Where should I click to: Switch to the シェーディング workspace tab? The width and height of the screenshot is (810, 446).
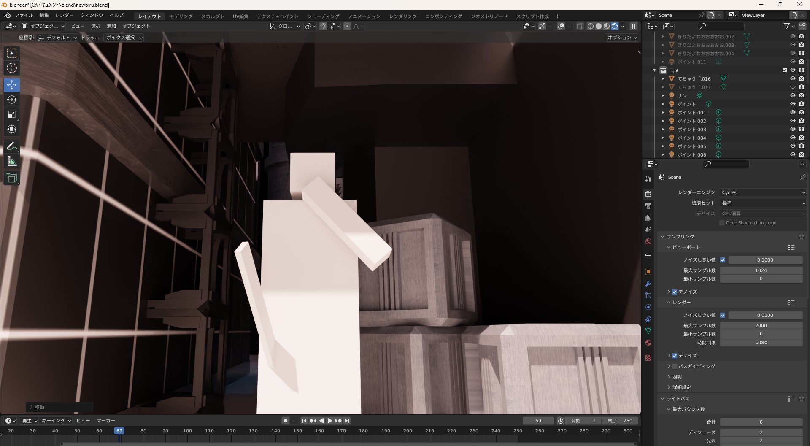click(x=323, y=16)
